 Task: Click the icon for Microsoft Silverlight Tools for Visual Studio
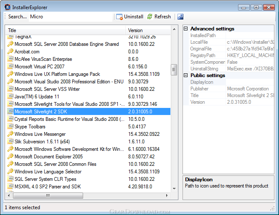coord(10,104)
